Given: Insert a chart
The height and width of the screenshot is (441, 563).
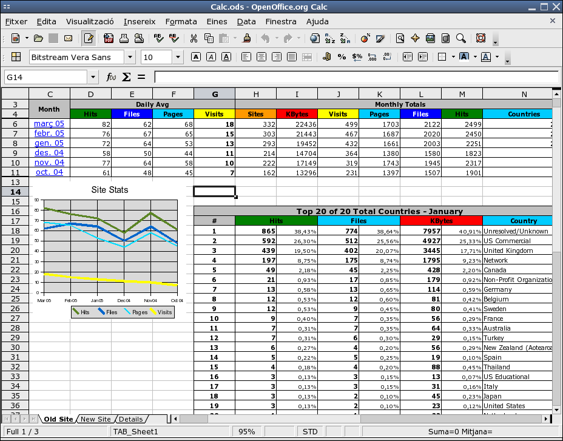Looking at the screenshot, I should click(x=365, y=38).
